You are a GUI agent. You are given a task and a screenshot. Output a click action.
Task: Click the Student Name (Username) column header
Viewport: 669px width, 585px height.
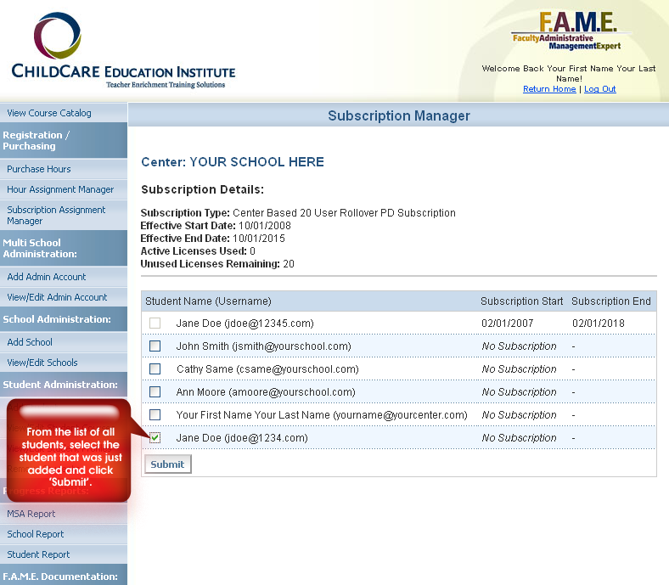tap(208, 301)
